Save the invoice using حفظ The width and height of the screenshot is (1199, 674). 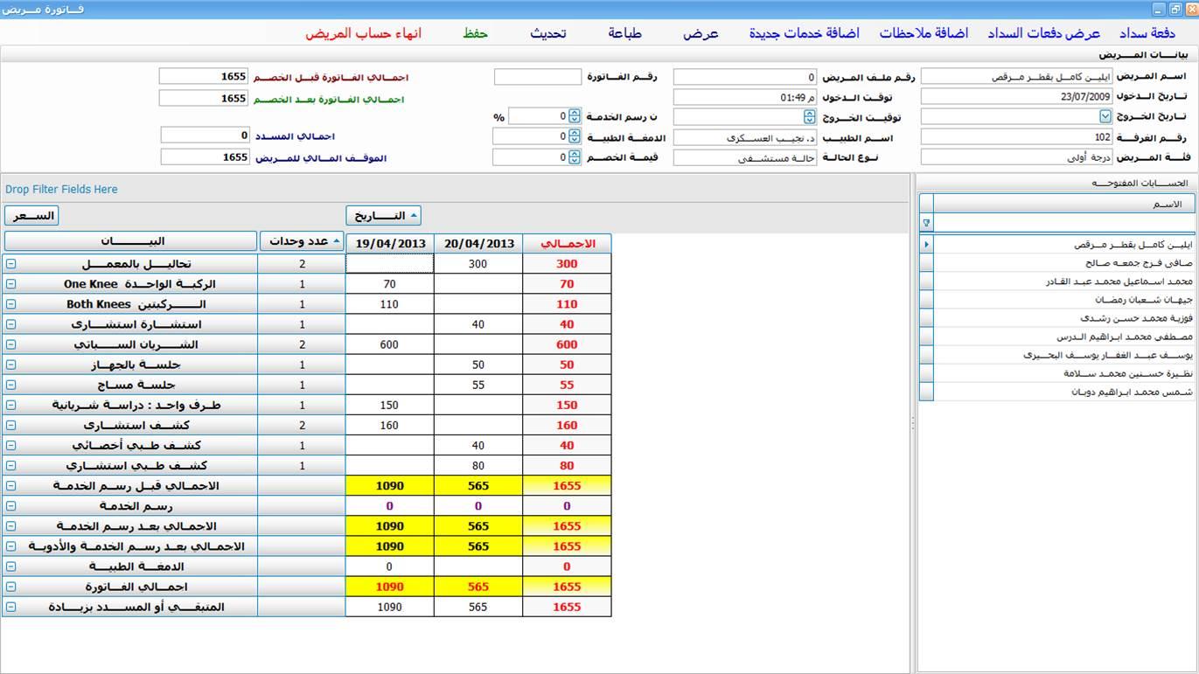[475, 33]
